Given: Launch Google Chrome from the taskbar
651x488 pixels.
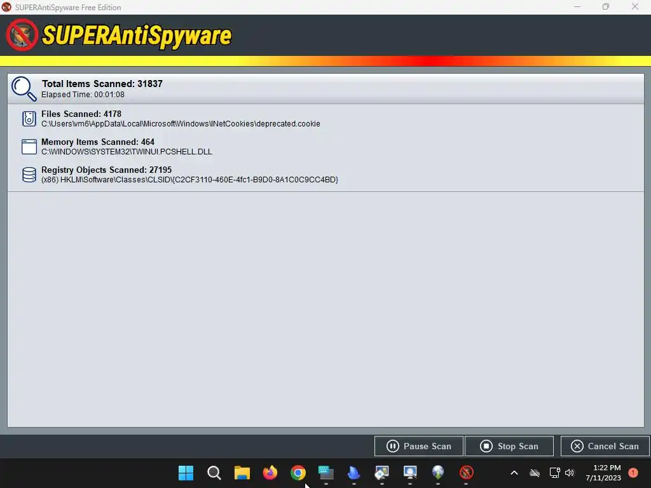Looking at the screenshot, I should click(x=298, y=473).
